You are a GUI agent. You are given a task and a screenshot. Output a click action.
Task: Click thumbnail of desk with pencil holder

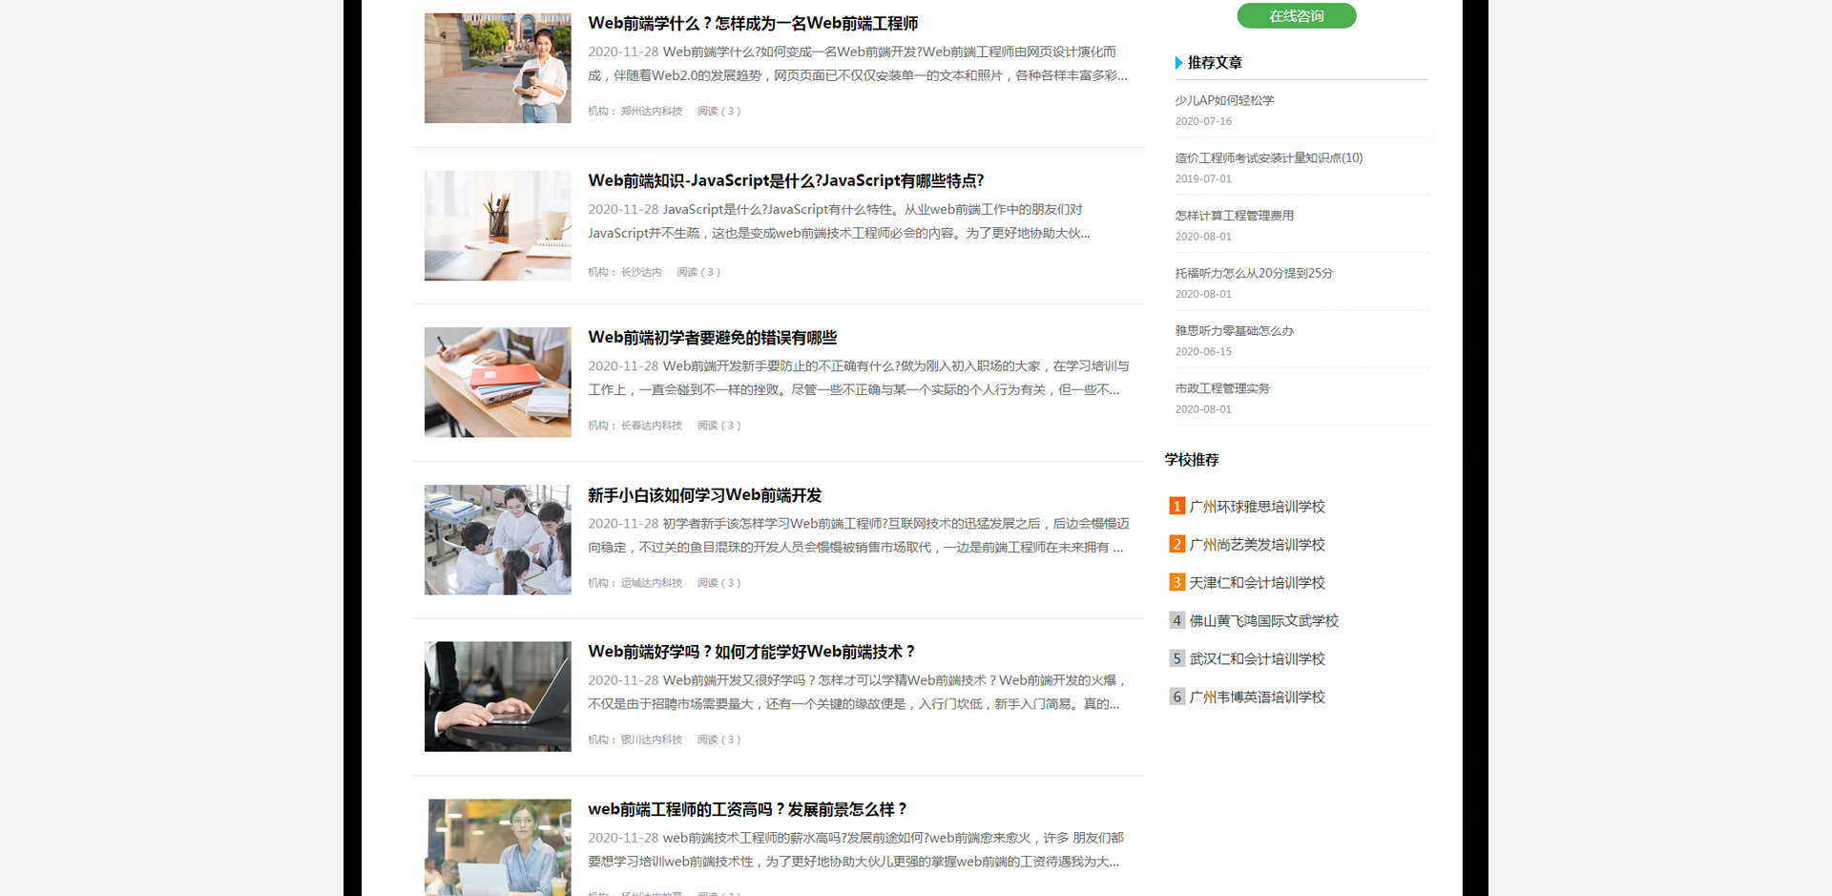click(x=498, y=225)
